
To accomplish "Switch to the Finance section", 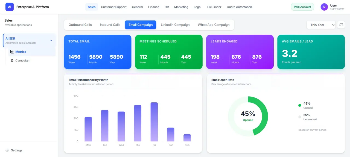I will pyautogui.click(x=154, y=7).
